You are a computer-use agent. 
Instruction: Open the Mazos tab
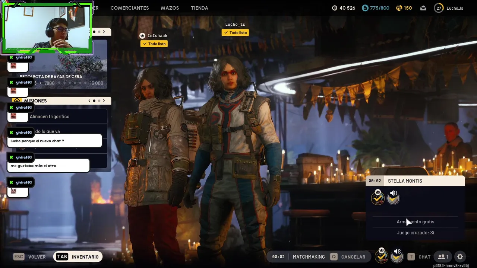point(170,8)
